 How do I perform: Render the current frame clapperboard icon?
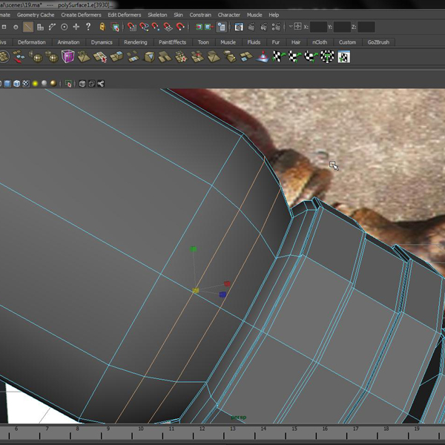tap(251, 27)
